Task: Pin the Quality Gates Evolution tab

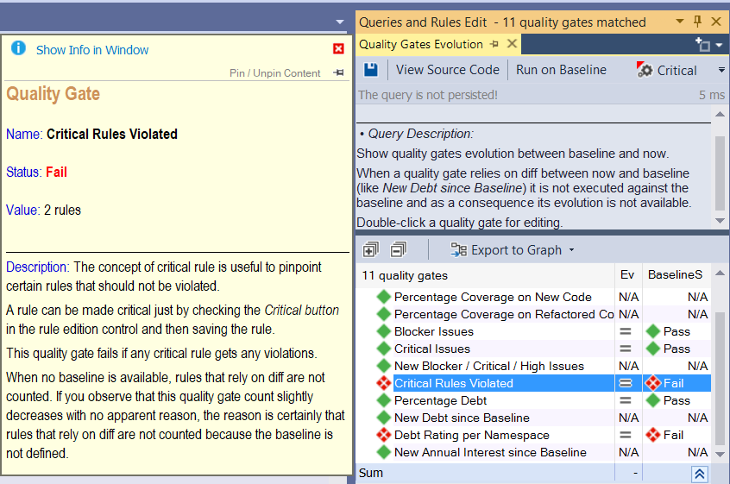Action: (494, 44)
